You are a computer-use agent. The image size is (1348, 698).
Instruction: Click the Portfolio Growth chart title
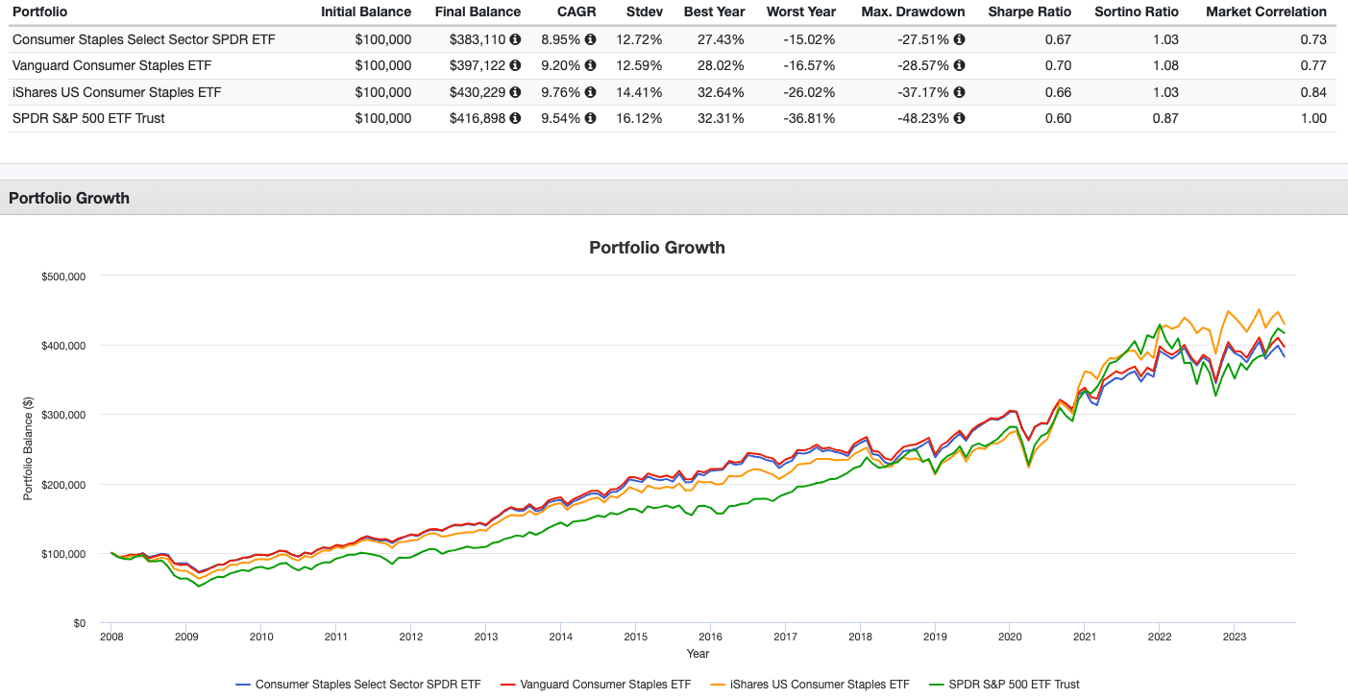(x=657, y=248)
